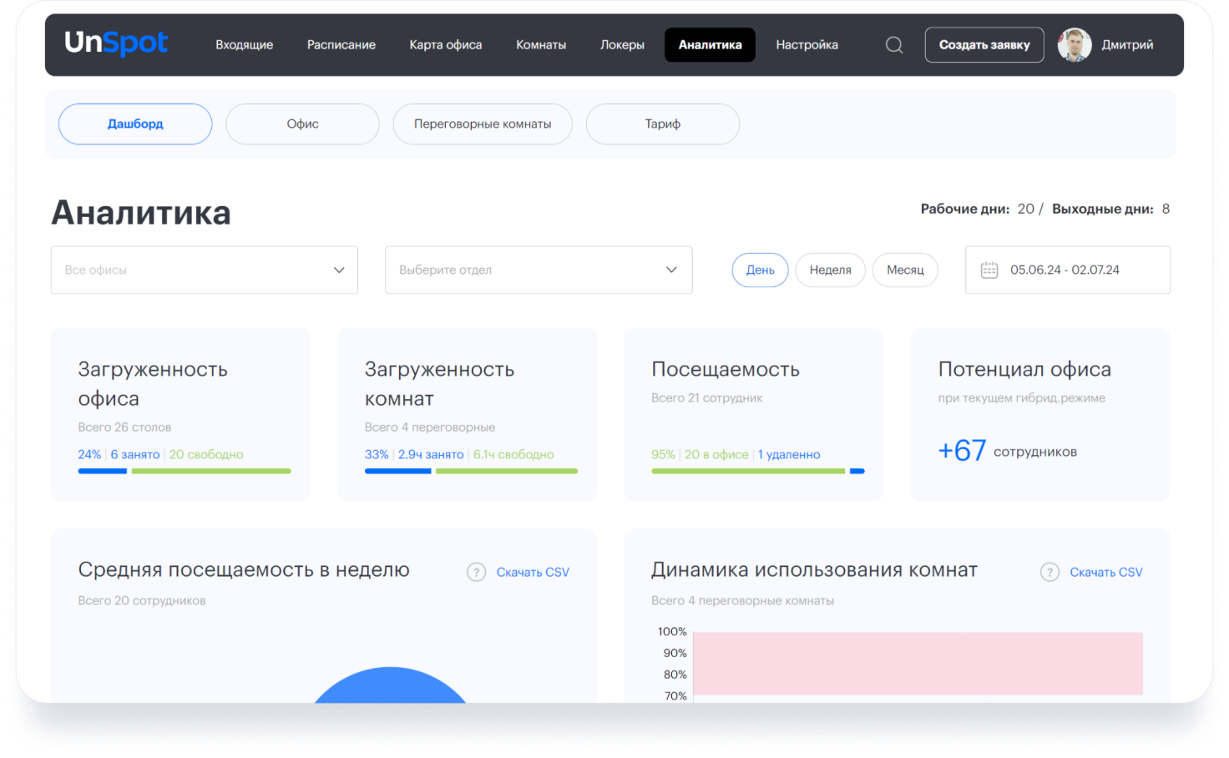Open the Локеры section

[622, 45]
